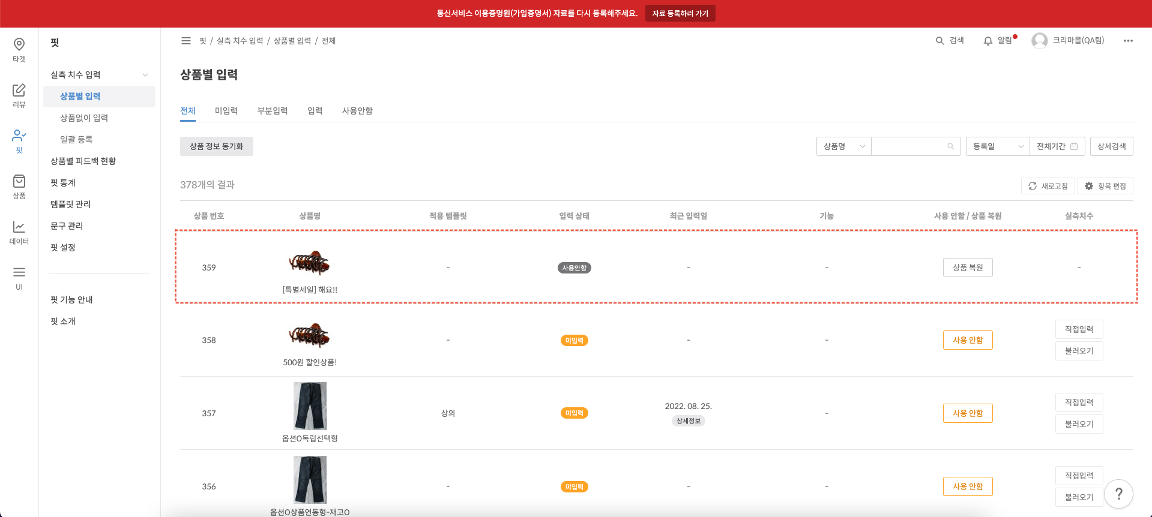Open the 타겟 section in left rail
The width and height of the screenshot is (1152, 517).
click(19, 50)
